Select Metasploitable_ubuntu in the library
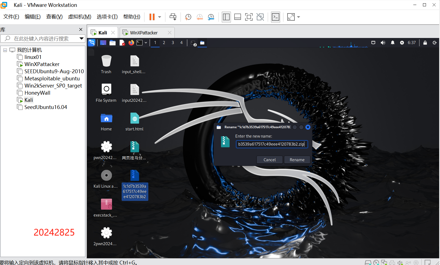Viewport: 440px width, 265px height. coord(52,78)
